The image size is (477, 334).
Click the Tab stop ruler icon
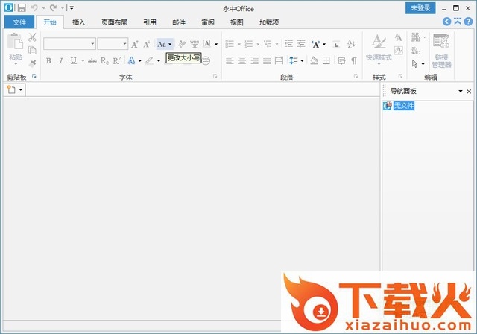[336, 45]
